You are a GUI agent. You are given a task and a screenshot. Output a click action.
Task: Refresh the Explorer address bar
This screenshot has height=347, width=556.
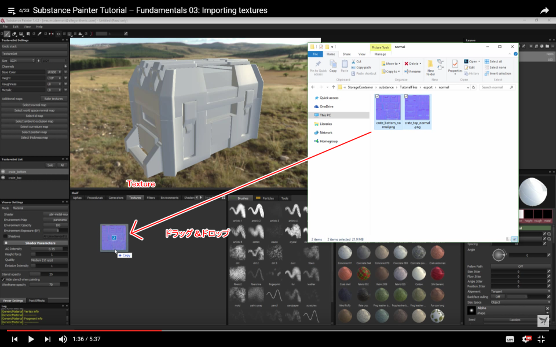(x=473, y=87)
